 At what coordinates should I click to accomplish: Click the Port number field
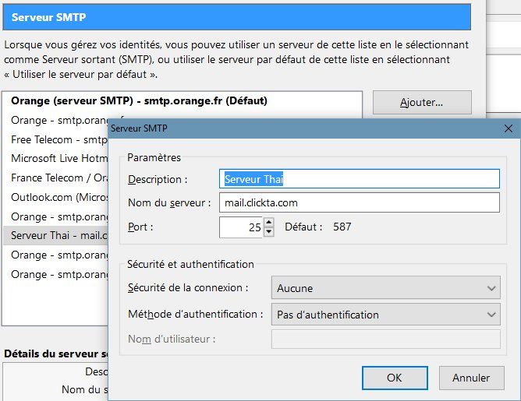[242, 227]
